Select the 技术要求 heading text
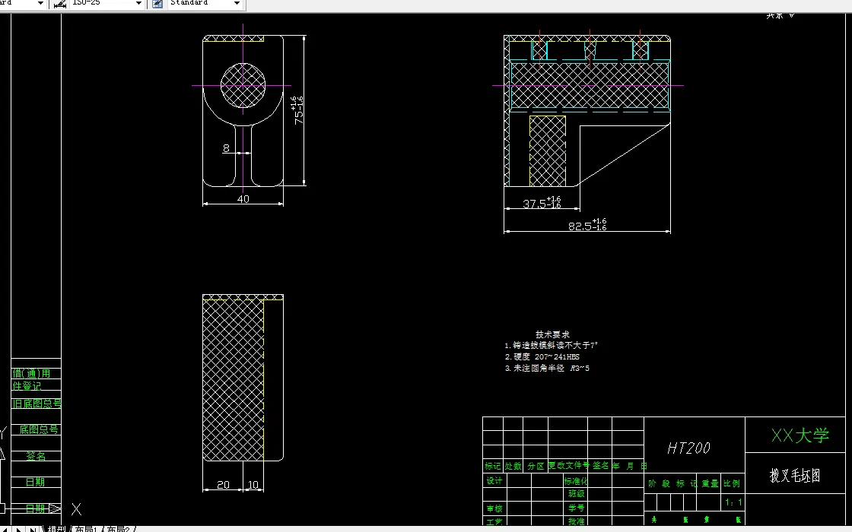The width and height of the screenshot is (852, 532). coord(552,334)
